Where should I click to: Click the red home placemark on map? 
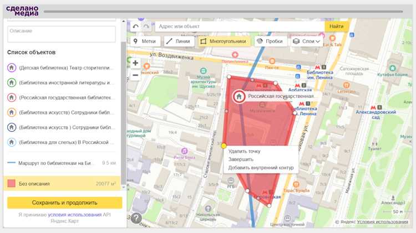pyautogui.click(x=239, y=96)
